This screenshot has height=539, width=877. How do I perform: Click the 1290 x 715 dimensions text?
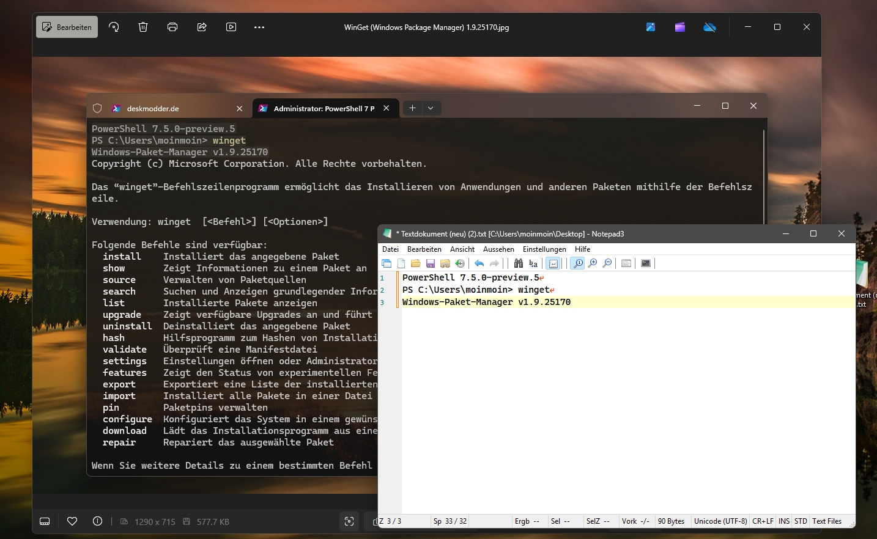click(x=155, y=522)
